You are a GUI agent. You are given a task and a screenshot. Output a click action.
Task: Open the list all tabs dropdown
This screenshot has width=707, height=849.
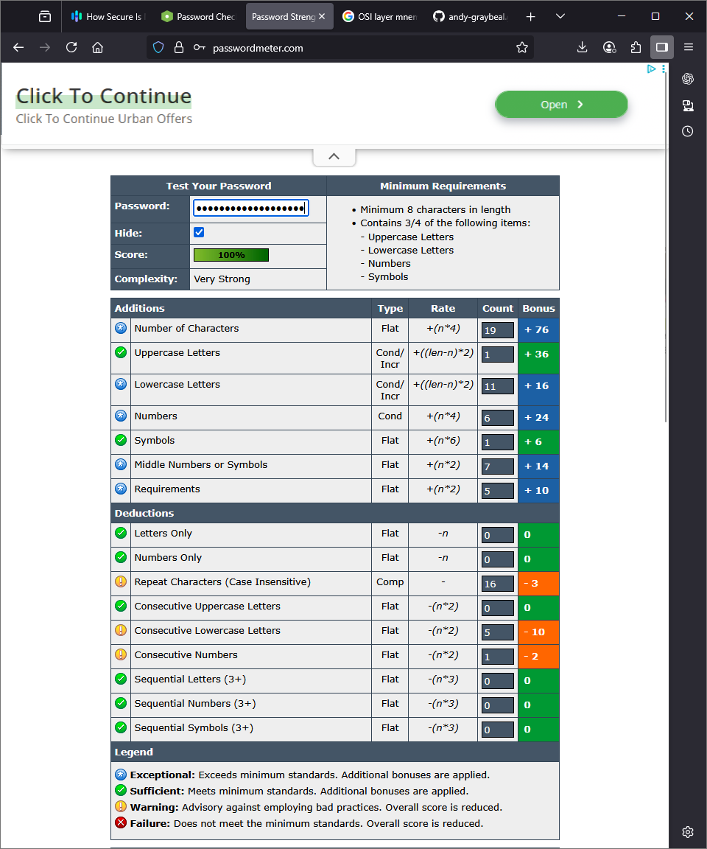(x=560, y=16)
